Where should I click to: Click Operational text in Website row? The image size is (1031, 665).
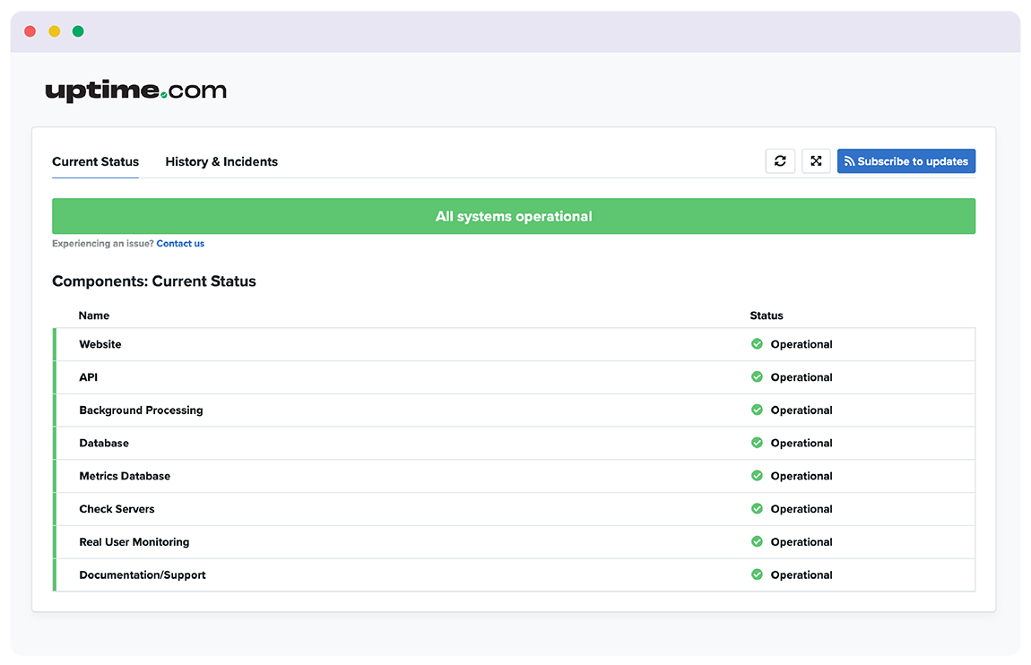pos(801,344)
